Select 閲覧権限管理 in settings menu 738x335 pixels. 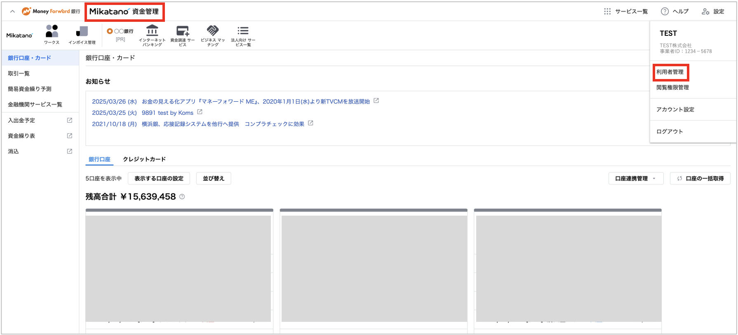tap(672, 88)
